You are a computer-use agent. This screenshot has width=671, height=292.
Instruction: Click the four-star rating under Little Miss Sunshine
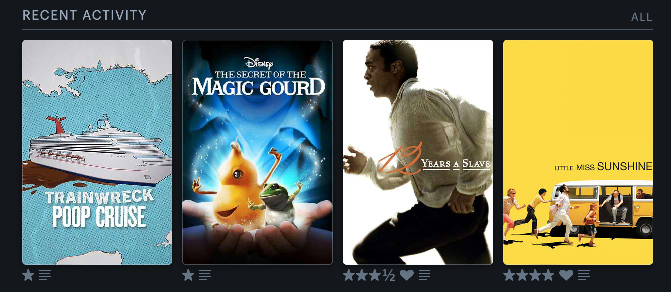coord(529,275)
